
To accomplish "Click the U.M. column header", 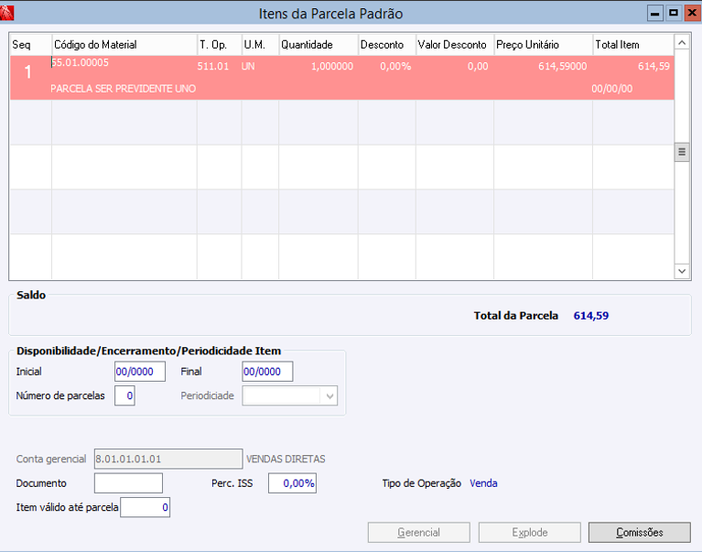I will point(260,45).
